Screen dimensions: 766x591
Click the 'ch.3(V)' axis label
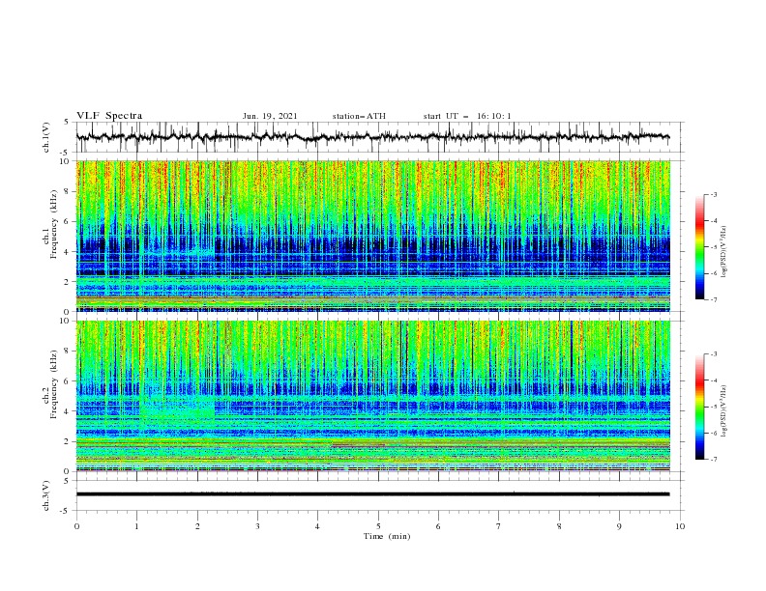coord(46,495)
